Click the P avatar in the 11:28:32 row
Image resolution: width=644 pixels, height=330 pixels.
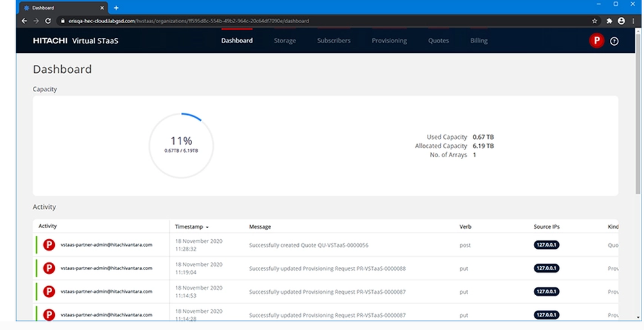pyautogui.click(x=50, y=245)
